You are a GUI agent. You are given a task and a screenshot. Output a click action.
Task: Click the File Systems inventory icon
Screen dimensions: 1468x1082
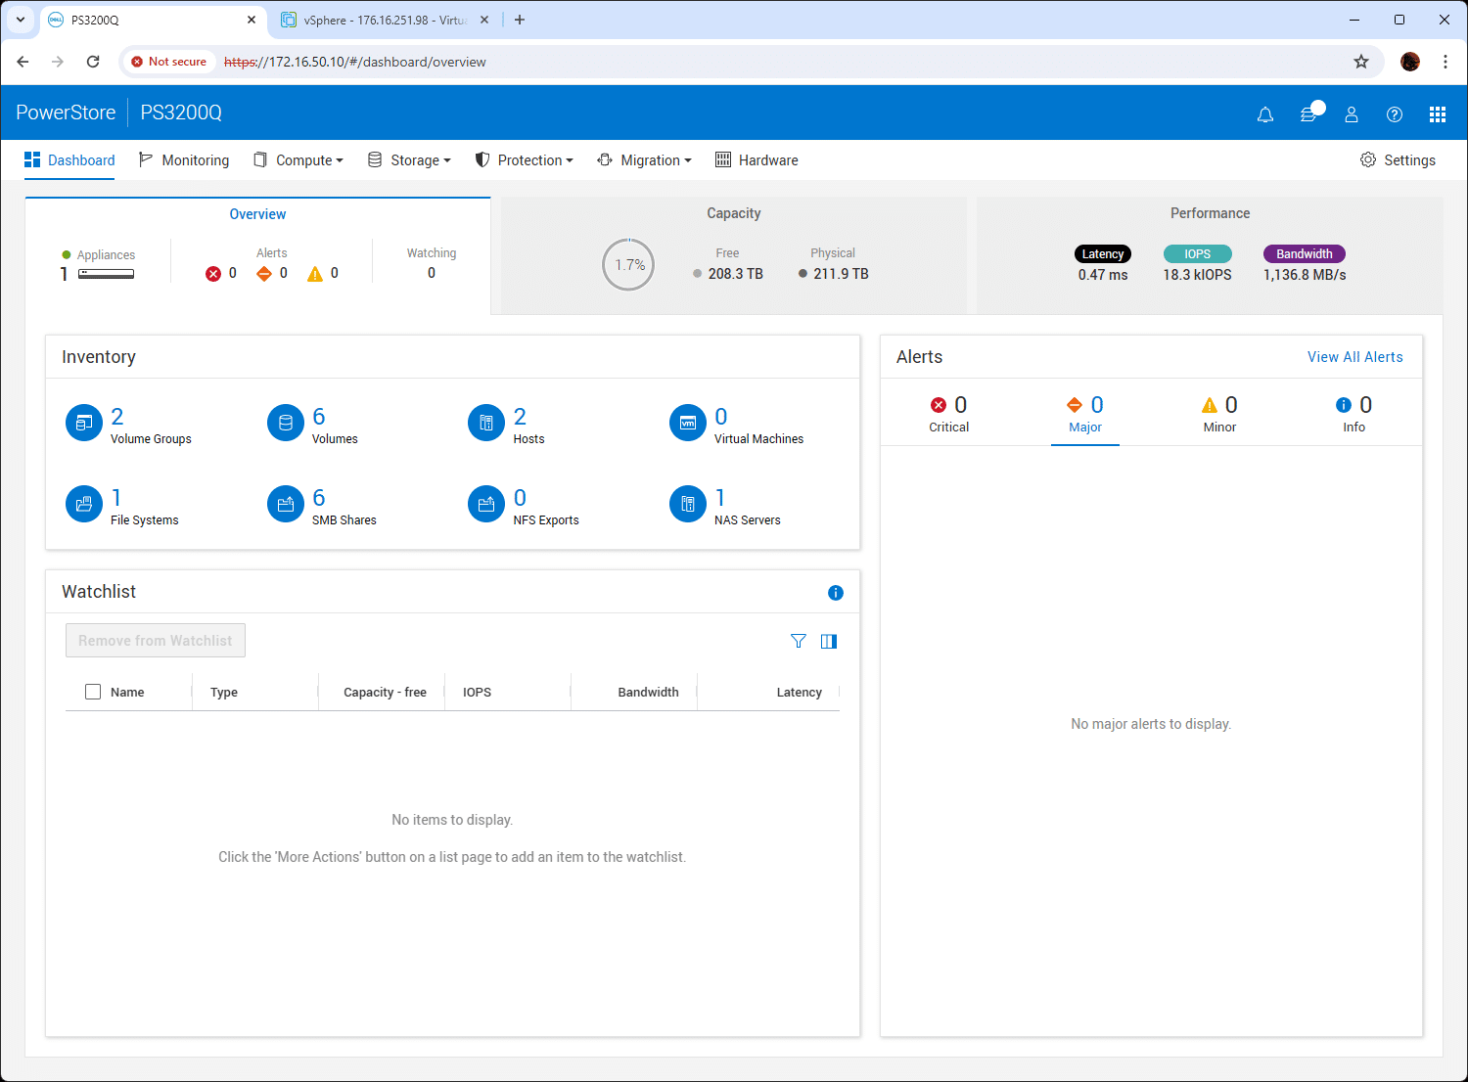point(84,505)
